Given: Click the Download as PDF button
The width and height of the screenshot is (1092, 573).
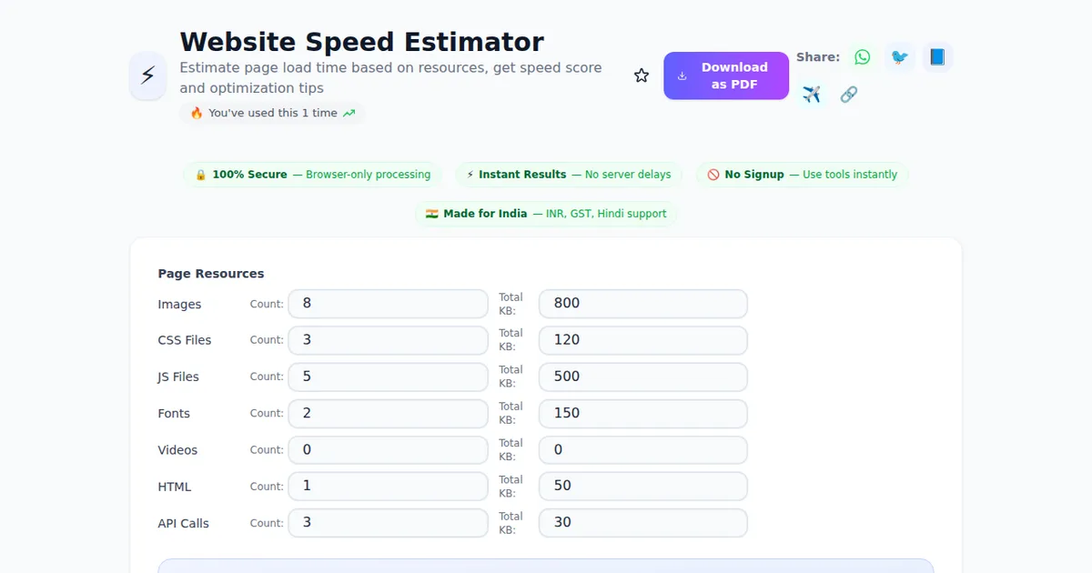Looking at the screenshot, I should point(725,75).
